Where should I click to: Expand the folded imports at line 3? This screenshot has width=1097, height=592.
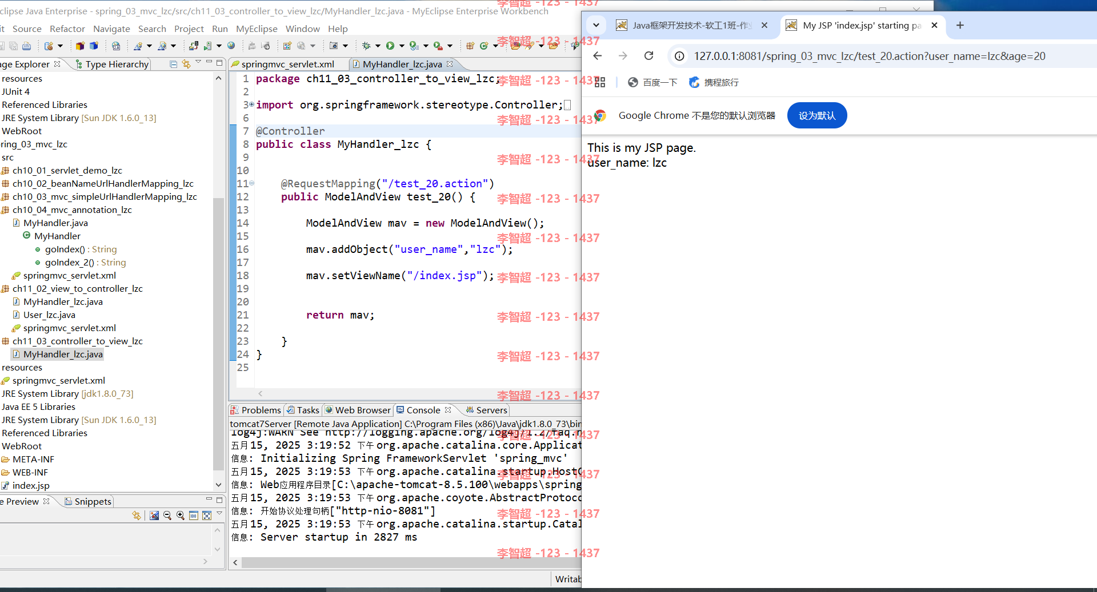(x=251, y=104)
